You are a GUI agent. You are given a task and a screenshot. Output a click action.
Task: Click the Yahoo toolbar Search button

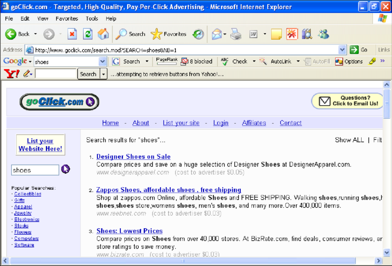(88, 74)
